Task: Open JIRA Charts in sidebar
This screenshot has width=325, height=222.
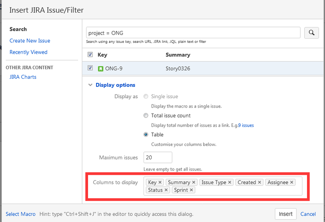Action: click(x=23, y=77)
